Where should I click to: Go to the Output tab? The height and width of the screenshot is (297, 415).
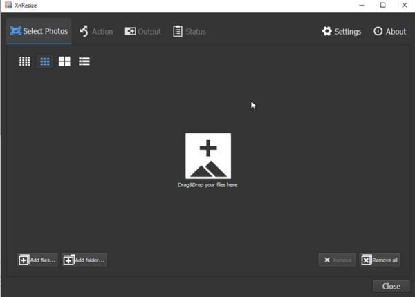(x=142, y=31)
